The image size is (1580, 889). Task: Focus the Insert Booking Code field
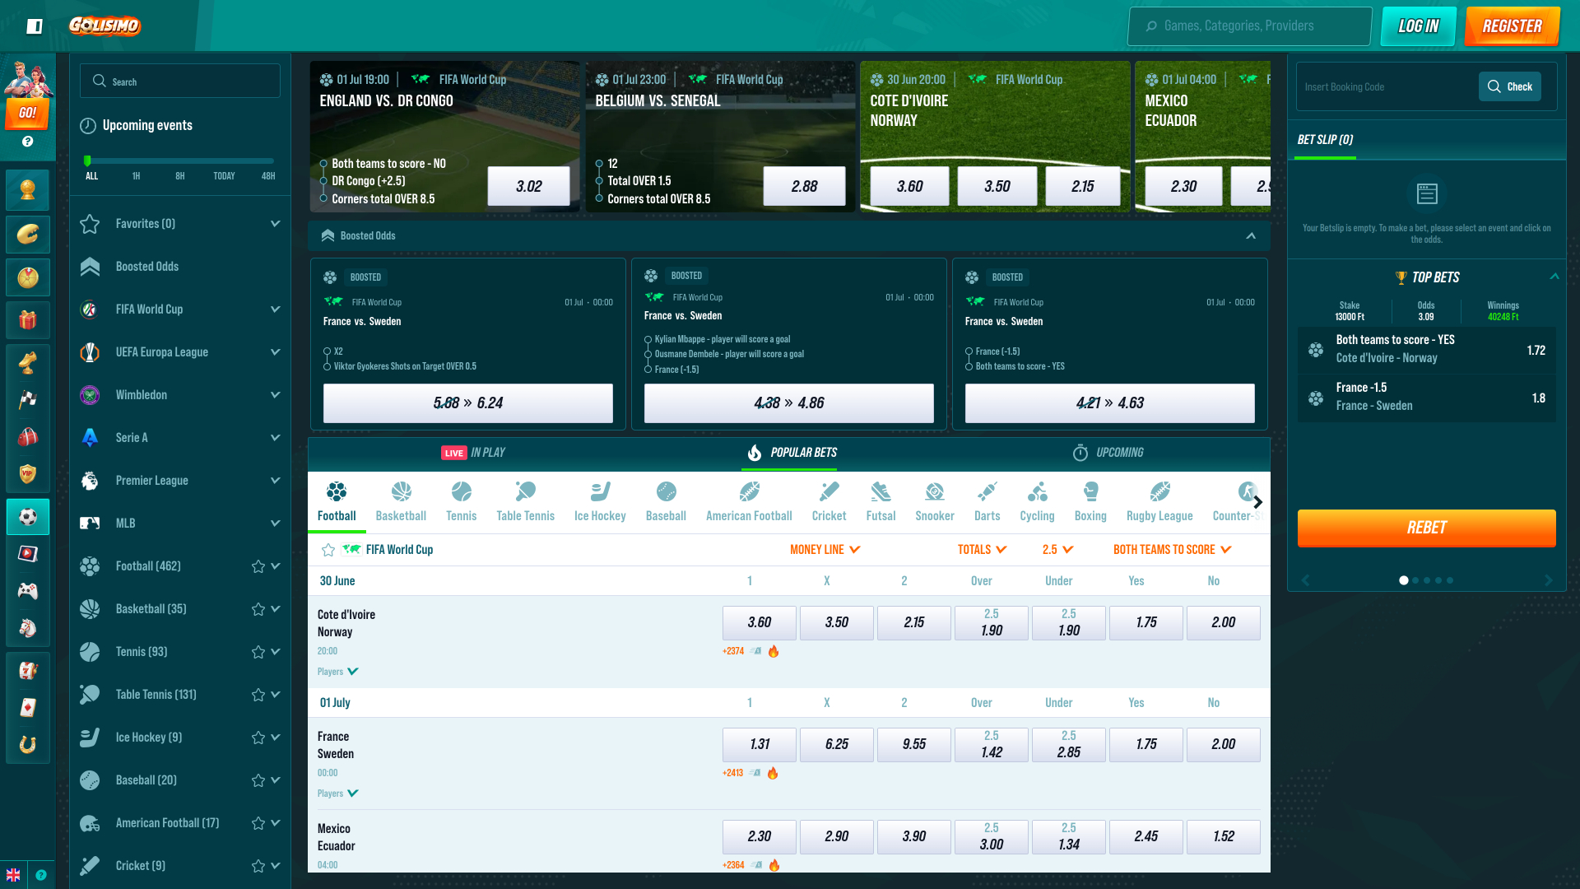point(1388,86)
